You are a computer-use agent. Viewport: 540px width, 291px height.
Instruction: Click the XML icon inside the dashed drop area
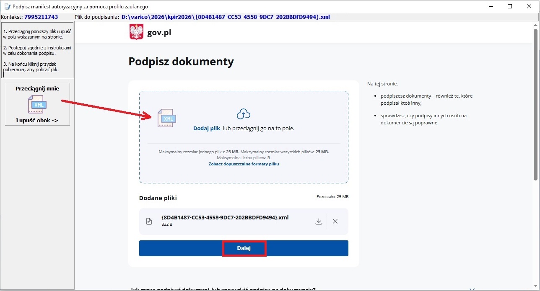click(x=167, y=118)
